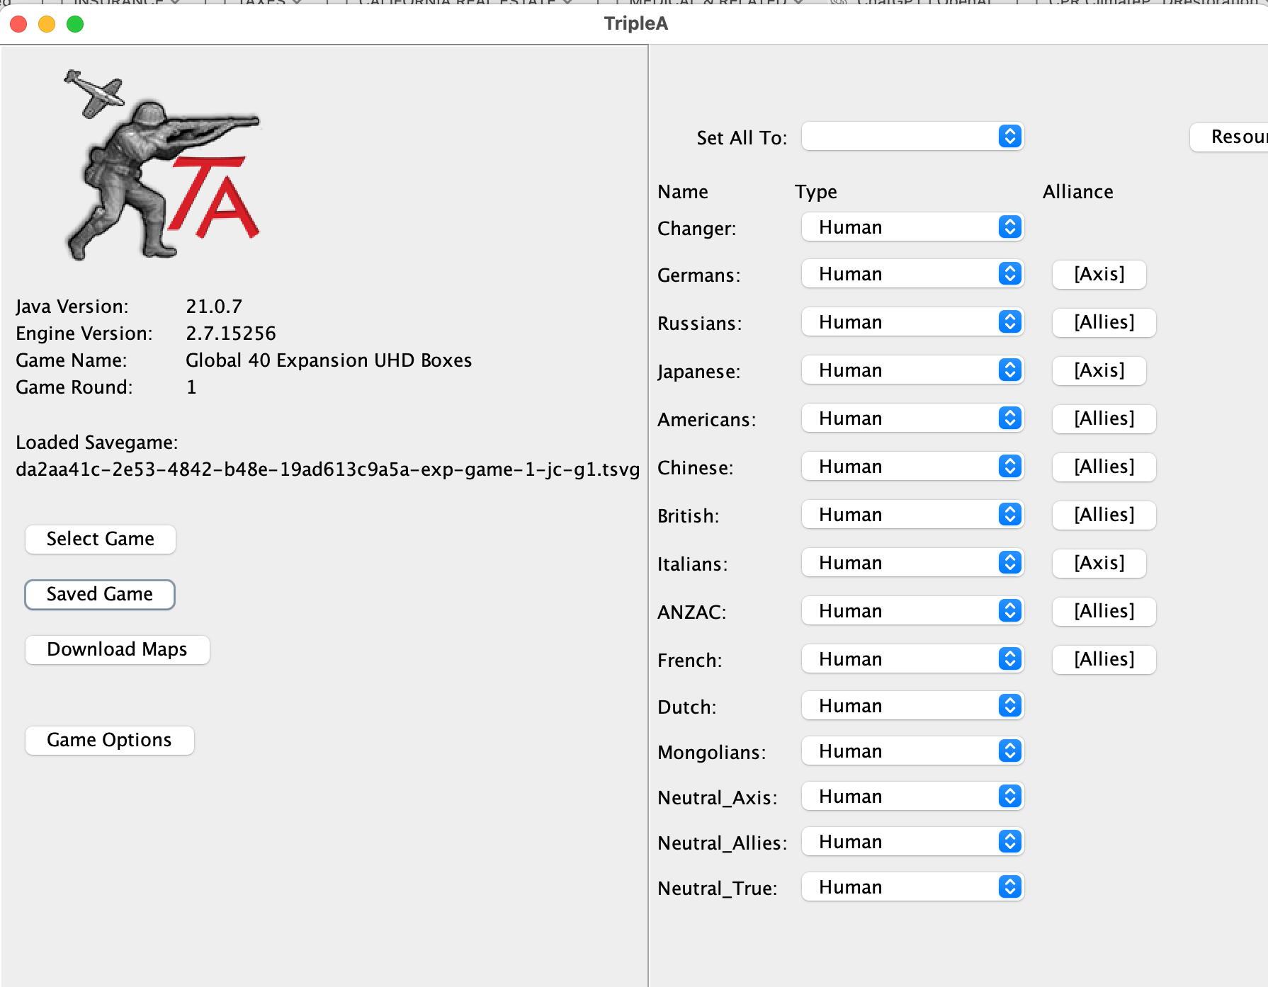The image size is (1268, 987).
Task: Open Download Maps
Action: [x=117, y=649]
